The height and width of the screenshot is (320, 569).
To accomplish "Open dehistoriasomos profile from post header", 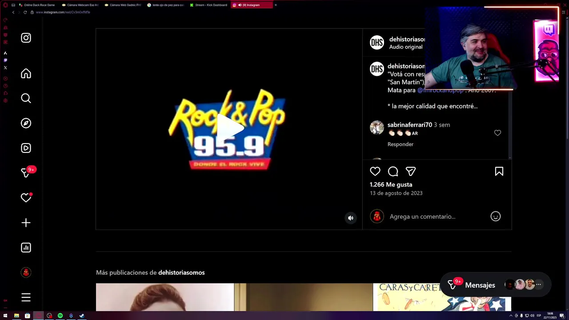I will [407, 39].
